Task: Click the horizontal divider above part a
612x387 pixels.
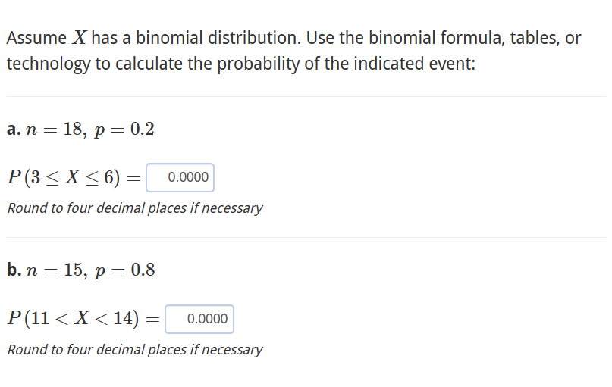Action: coord(306,96)
